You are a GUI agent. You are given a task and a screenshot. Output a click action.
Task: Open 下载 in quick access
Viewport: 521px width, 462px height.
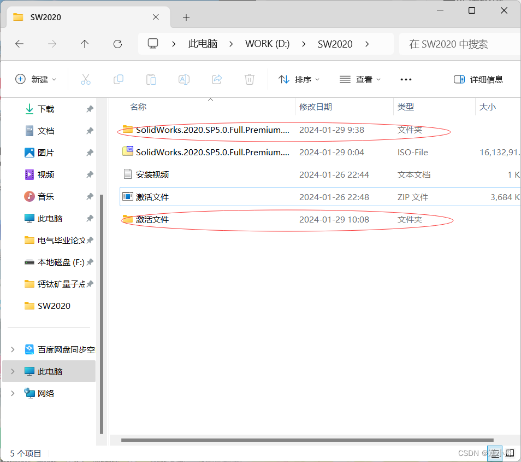coord(45,109)
